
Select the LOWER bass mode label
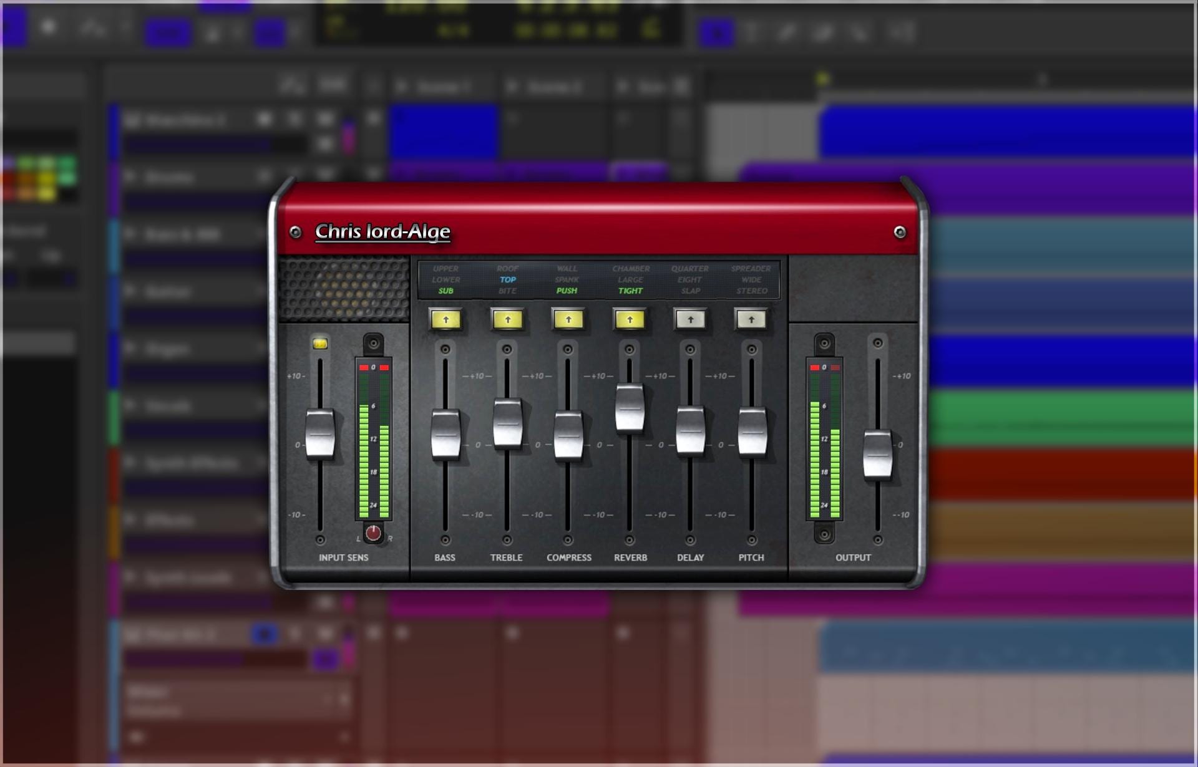click(446, 279)
